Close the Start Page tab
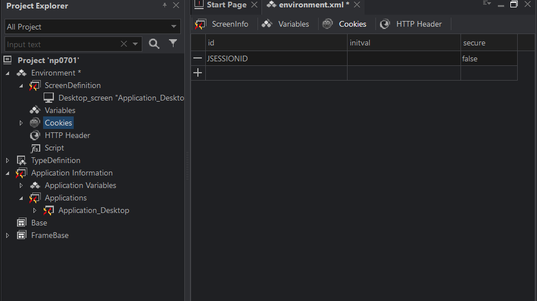 click(254, 5)
